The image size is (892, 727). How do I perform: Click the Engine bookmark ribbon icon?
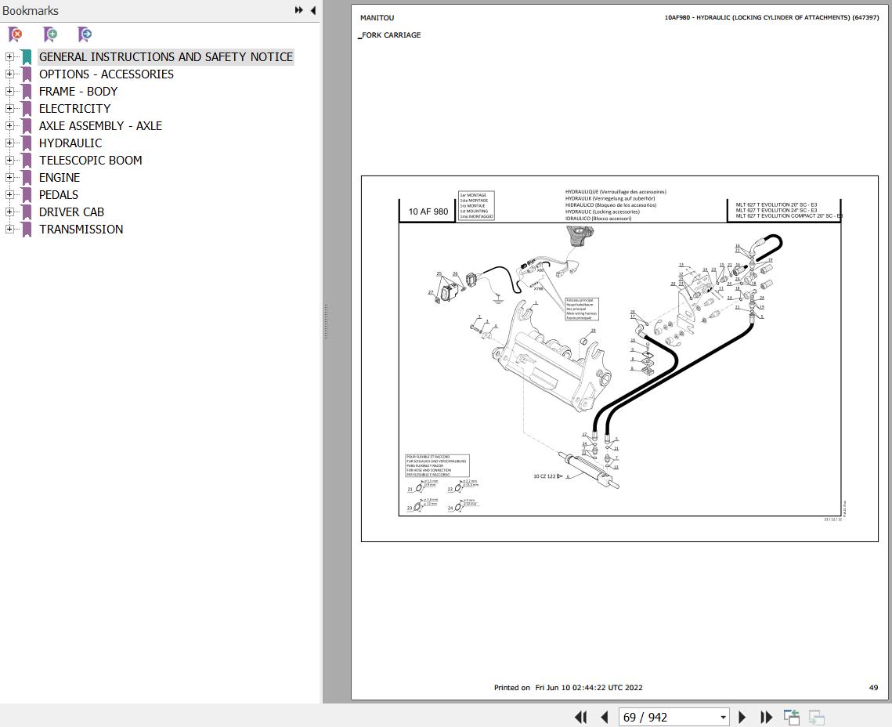click(26, 178)
